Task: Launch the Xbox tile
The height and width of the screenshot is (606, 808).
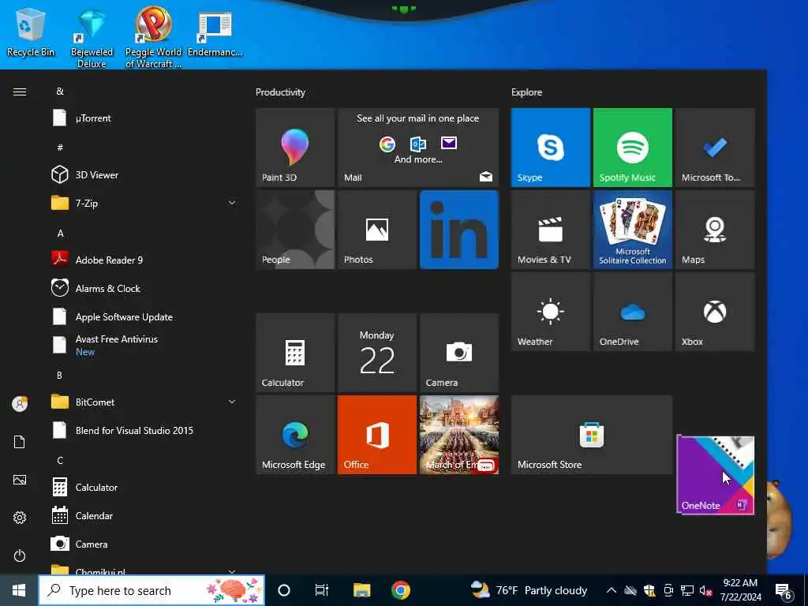Action: [715, 311]
